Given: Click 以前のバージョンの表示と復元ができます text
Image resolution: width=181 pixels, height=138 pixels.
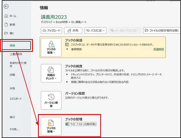Looking at the screenshot, I should 87,98.
